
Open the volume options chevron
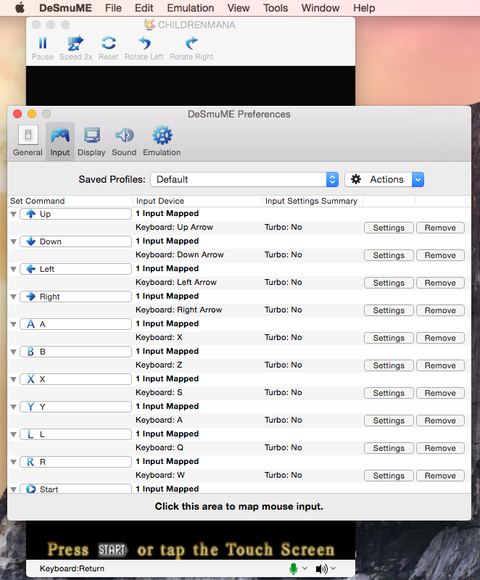click(x=334, y=568)
